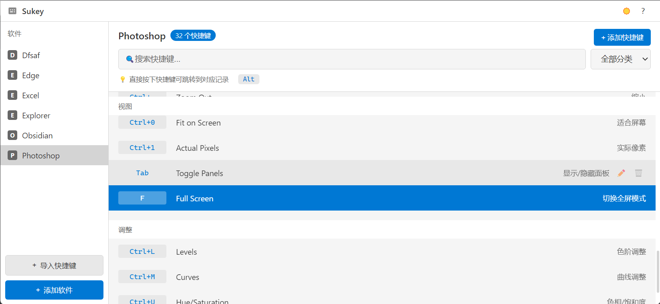Viewport: 660px width, 304px height.
Task: Click the F key badge
Action: click(x=142, y=198)
